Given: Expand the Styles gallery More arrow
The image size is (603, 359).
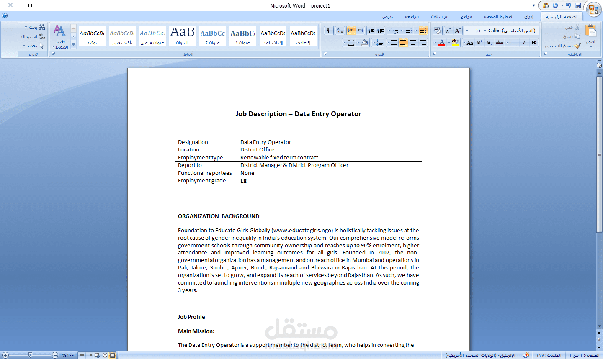Looking at the screenshot, I should [73, 45].
